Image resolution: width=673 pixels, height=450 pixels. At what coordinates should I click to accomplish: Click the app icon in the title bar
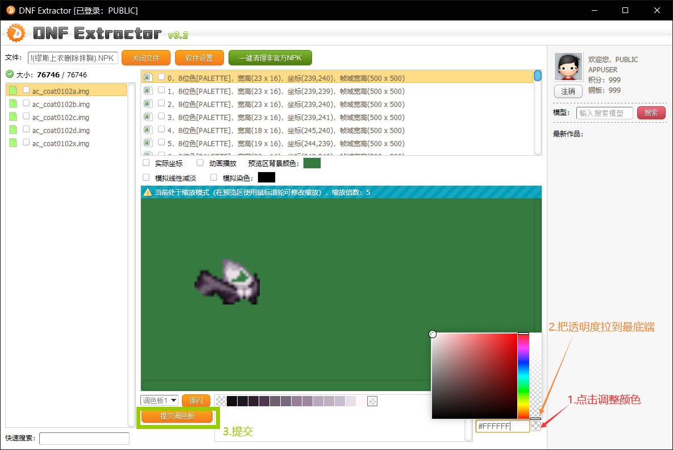[x=11, y=10]
